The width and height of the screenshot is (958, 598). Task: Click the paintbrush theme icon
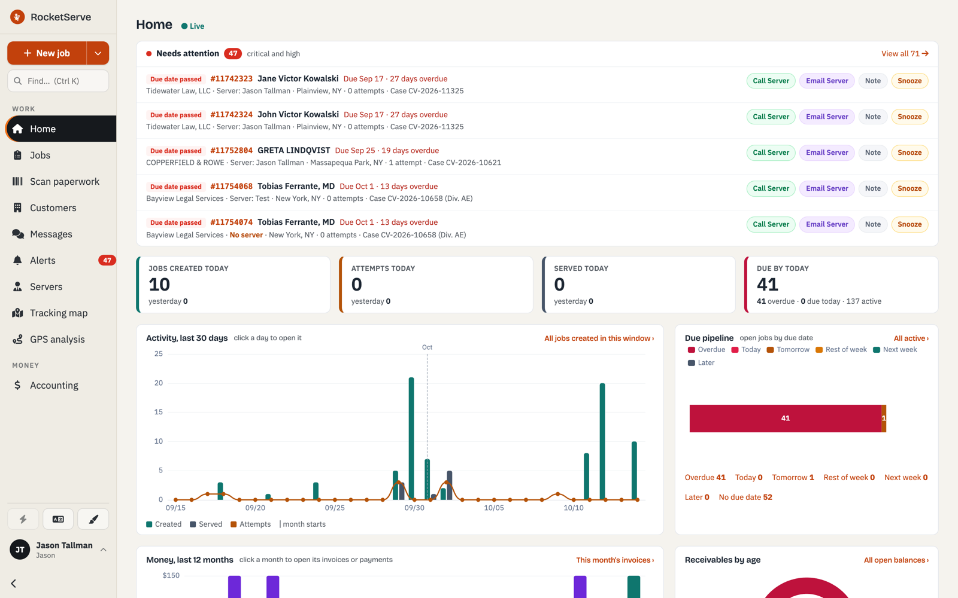click(x=93, y=519)
